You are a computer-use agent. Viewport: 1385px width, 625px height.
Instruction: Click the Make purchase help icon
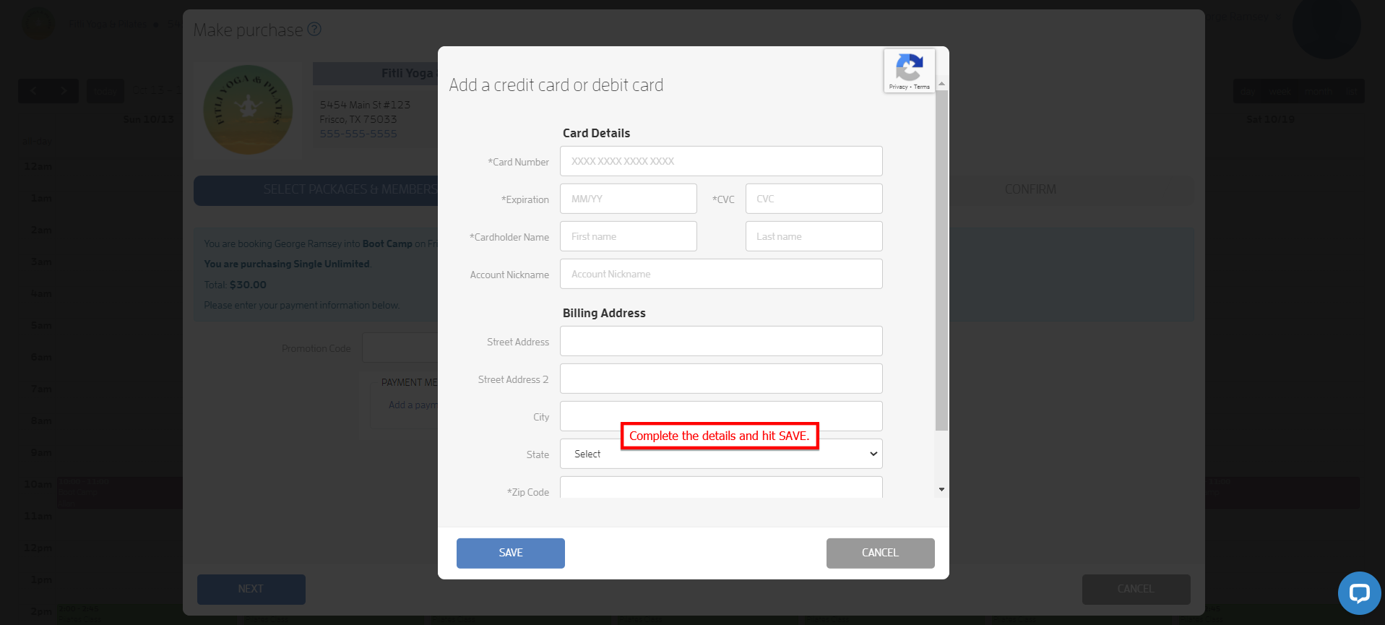(x=314, y=30)
